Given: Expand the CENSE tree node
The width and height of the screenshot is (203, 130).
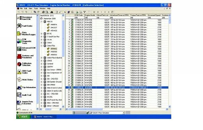Looking at the screenshot, I should [x=41, y=61].
